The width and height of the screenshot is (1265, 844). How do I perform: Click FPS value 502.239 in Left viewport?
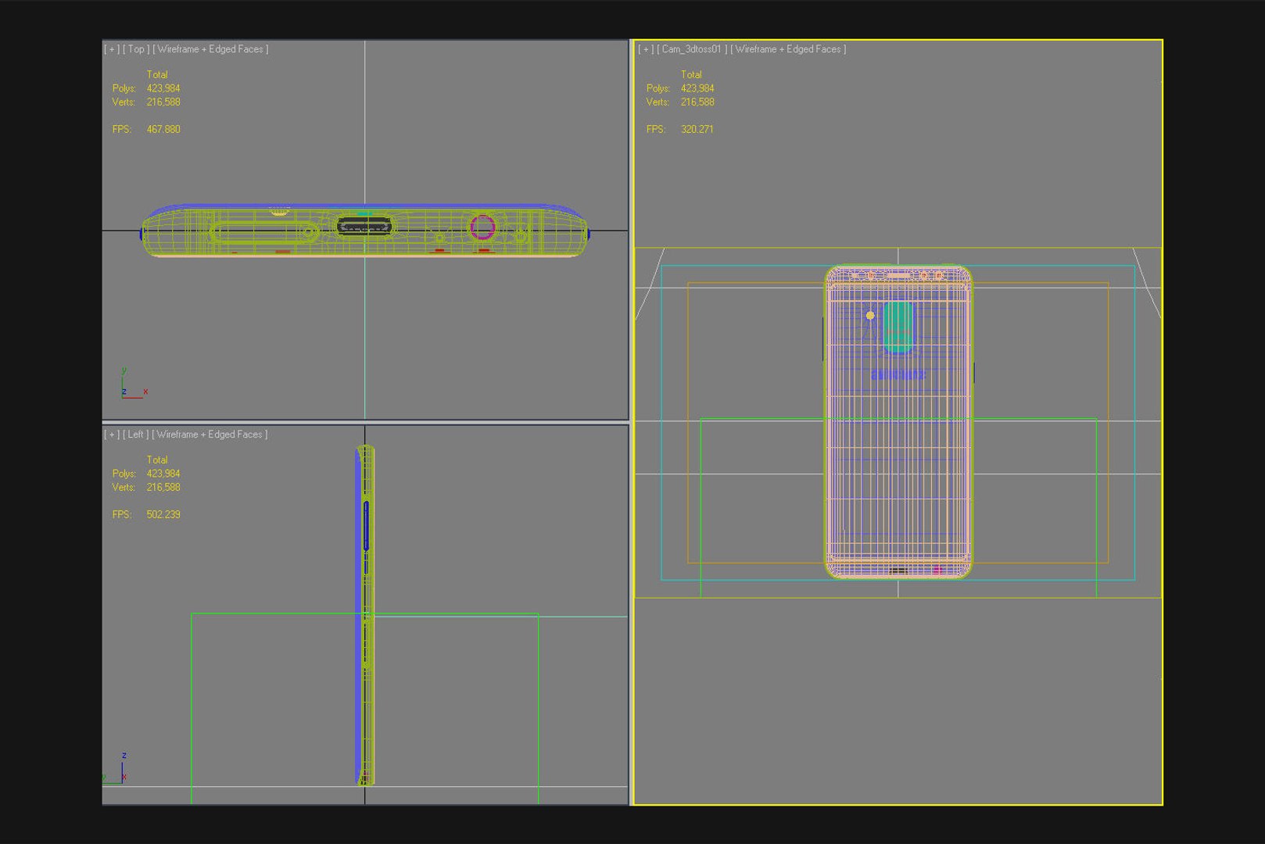pos(163,514)
